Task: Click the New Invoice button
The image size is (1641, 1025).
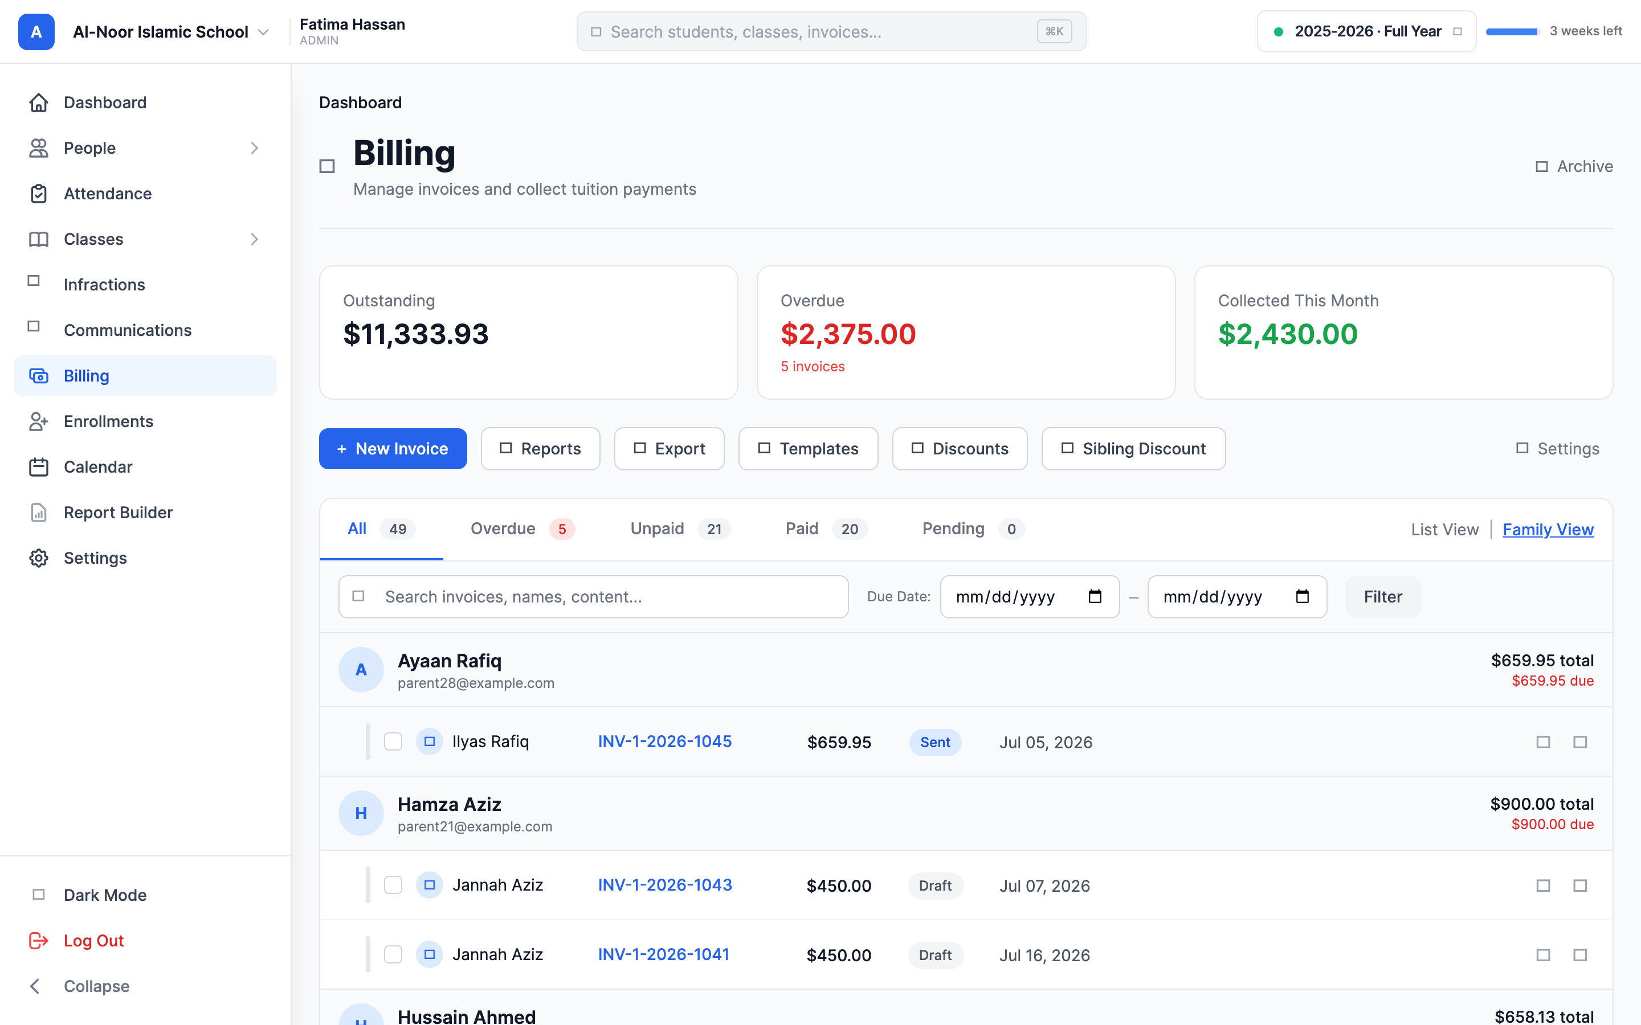Action: 393,449
